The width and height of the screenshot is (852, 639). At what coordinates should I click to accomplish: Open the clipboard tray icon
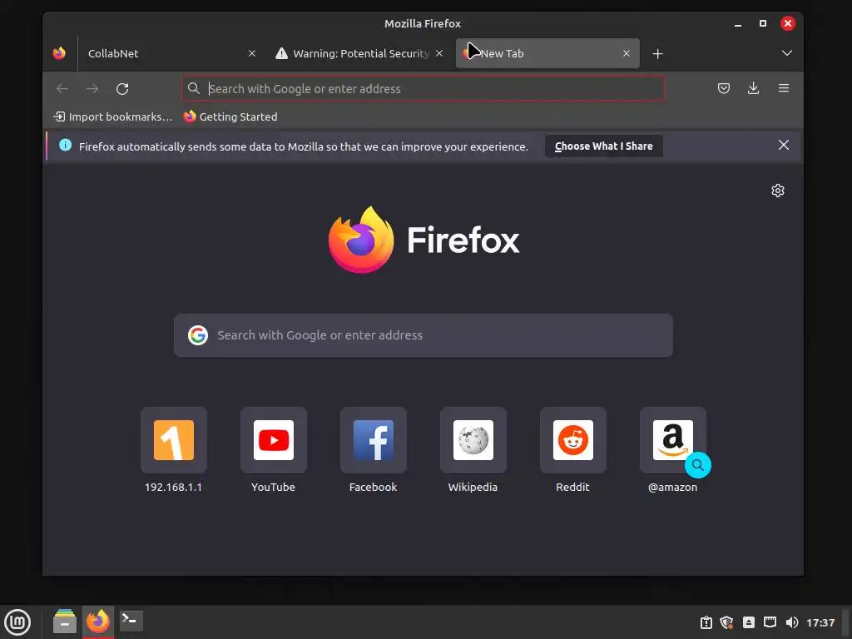click(706, 622)
